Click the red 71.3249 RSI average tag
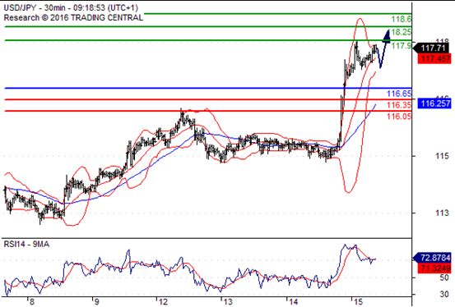 (434, 268)
